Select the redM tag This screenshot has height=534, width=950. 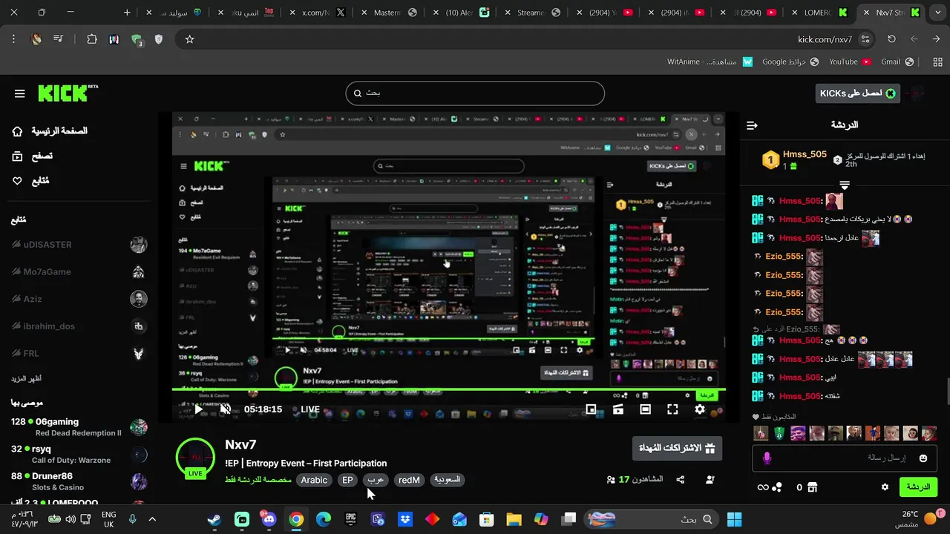409,480
